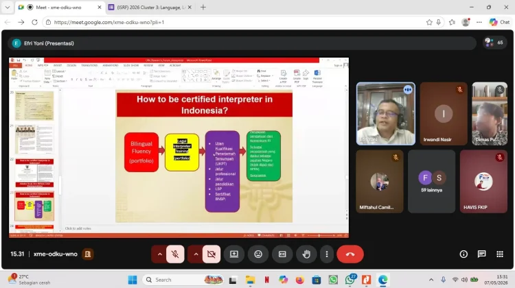Open clock showing 15:31 date
This screenshot has height=288, width=515.
point(496,280)
